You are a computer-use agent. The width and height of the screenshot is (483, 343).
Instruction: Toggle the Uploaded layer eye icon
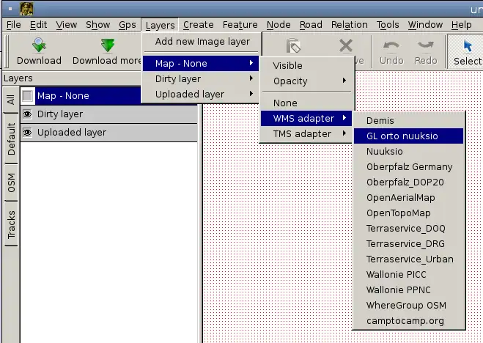tap(28, 133)
